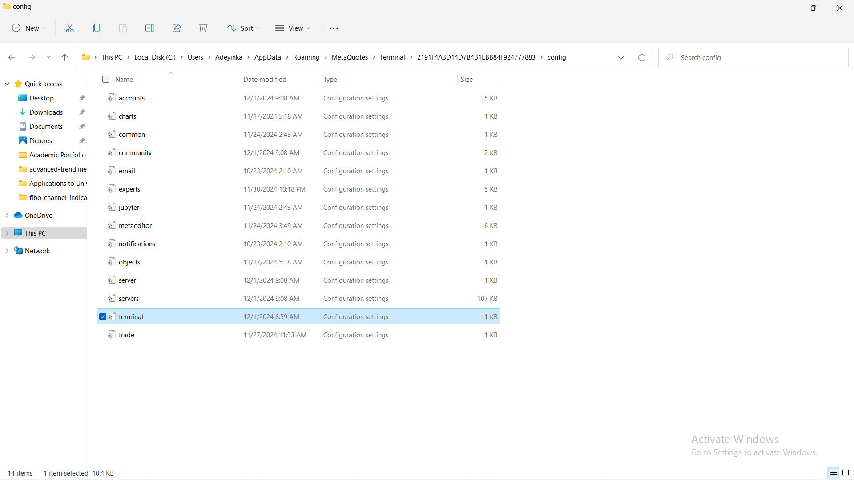
Task: Click the Delete trash icon
Action: coord(203,28)
